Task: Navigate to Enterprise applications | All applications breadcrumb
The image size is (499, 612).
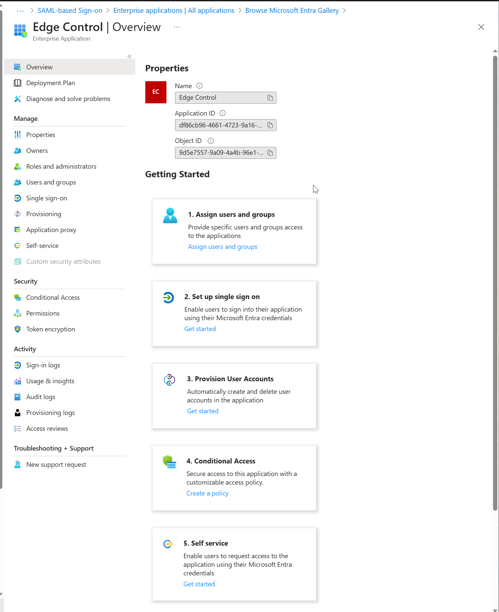Action: pyautogui.click(x=174, y=11)
